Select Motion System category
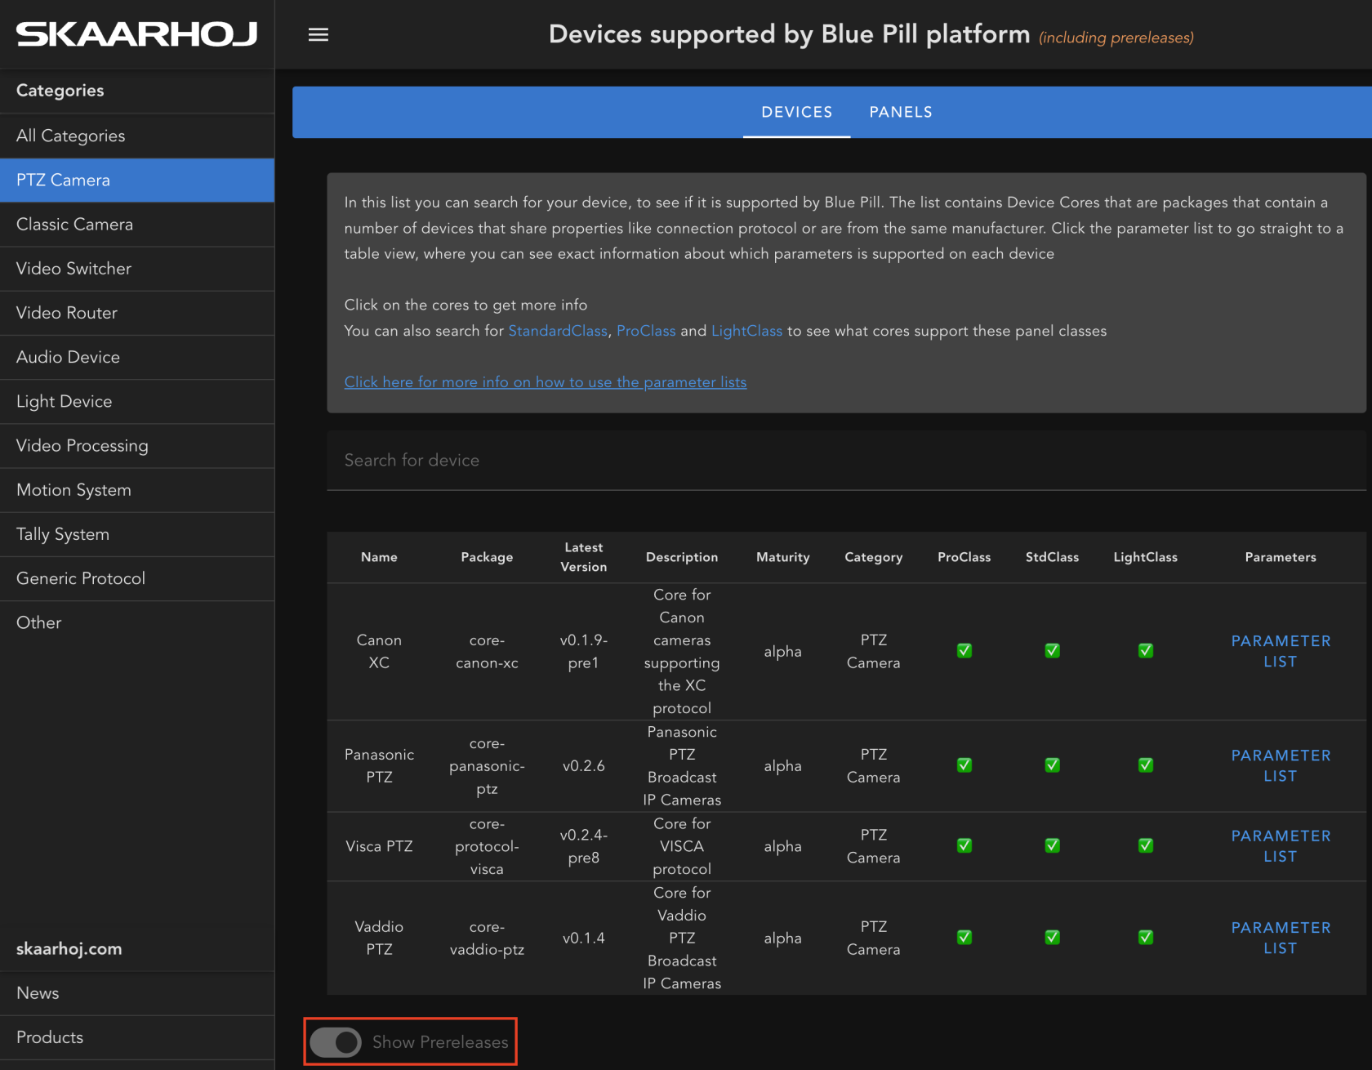 (137, 490)
